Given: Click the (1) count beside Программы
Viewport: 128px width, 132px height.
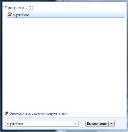Looking at the screenshot, I should (x=31, y=8).
